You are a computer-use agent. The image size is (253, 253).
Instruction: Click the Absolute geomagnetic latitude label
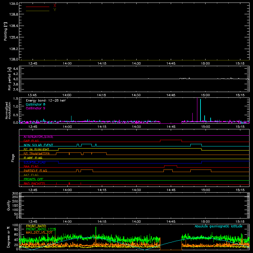coord(219,226)
